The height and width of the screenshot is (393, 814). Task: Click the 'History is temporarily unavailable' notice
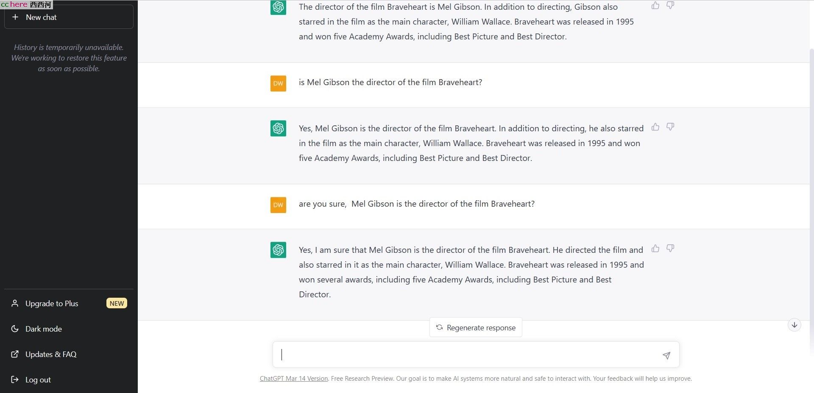click(69, 58)
